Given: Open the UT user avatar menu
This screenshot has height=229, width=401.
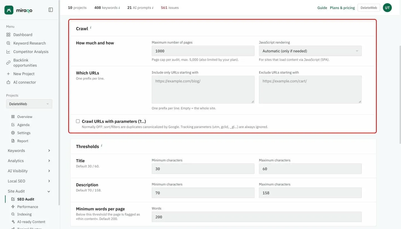Looking at the screenshot, I should point(387,8).
